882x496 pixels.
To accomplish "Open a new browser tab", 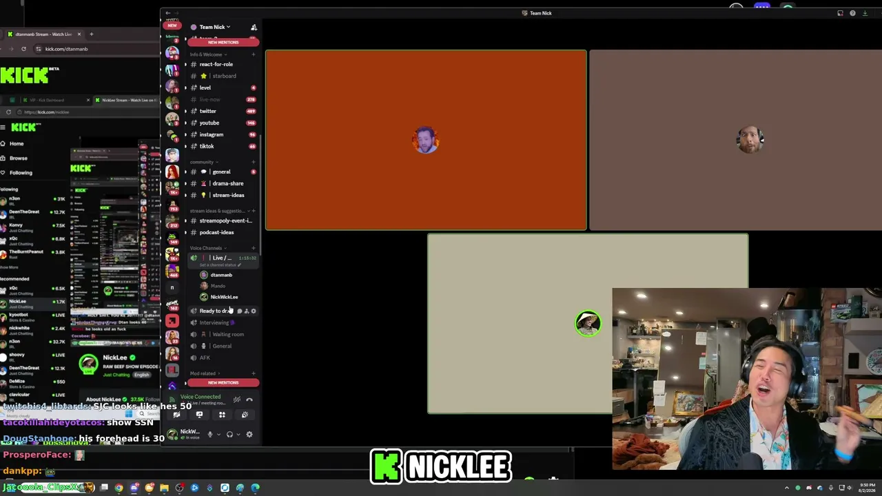I will pos(91,34).
